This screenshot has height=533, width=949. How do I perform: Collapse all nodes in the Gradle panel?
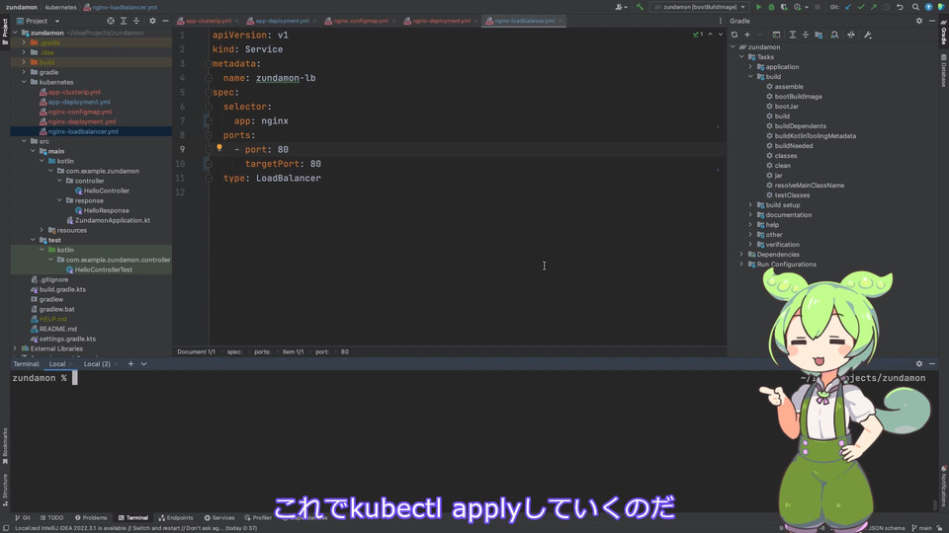(x=806, y=36)
